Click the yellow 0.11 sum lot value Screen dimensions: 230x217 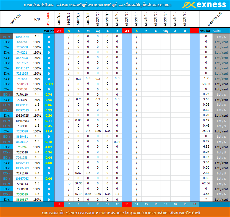click(49, 121)
